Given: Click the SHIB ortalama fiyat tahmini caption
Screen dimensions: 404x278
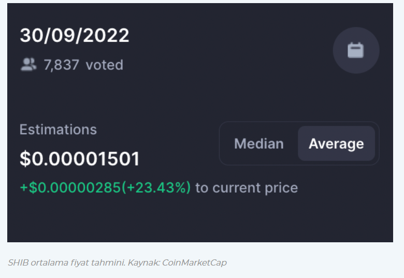Looking at the screenshot, I should (66, 262).
